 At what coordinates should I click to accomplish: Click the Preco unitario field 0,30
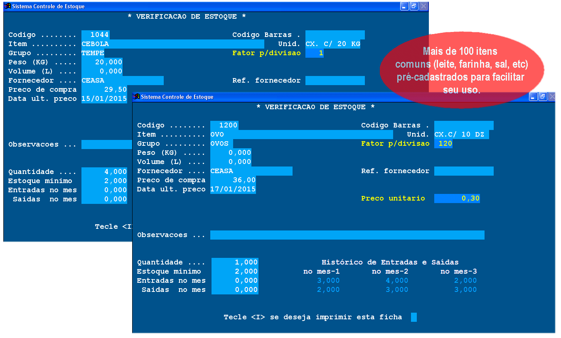click(x=457, y=198)
